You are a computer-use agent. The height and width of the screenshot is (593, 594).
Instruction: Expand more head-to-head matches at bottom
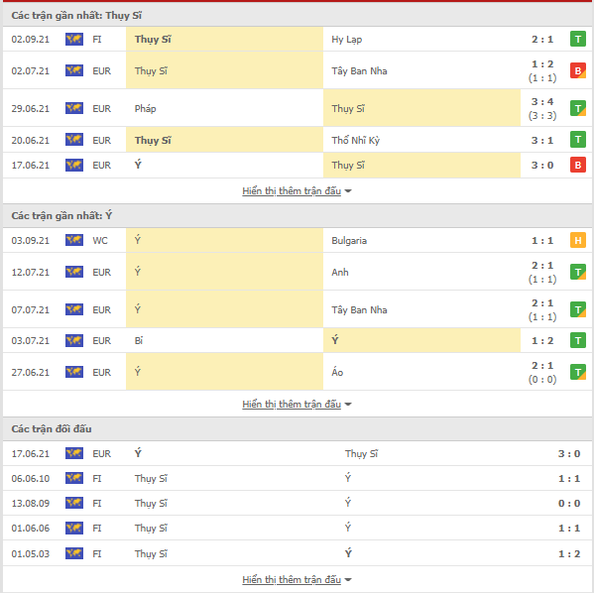297,580
